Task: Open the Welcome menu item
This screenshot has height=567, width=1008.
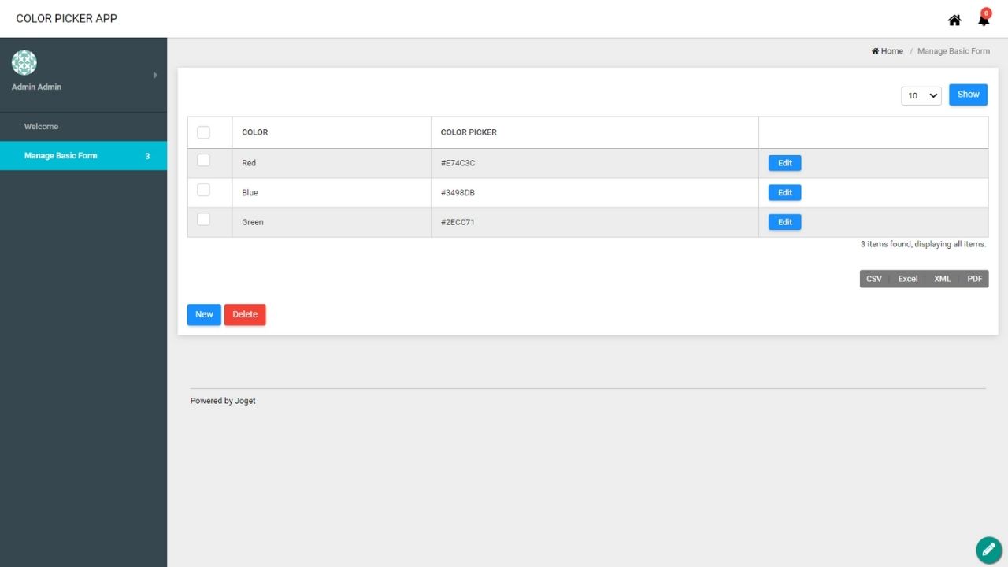Action: click(41, 127)
